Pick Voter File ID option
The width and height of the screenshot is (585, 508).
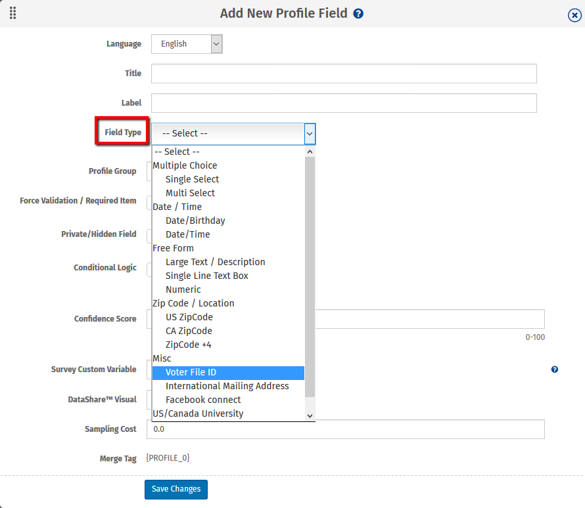coord(191,372)
